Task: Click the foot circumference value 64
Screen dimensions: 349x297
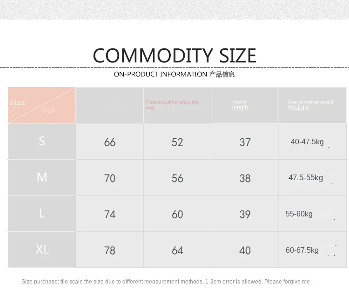Action: (x=177, y=250)
